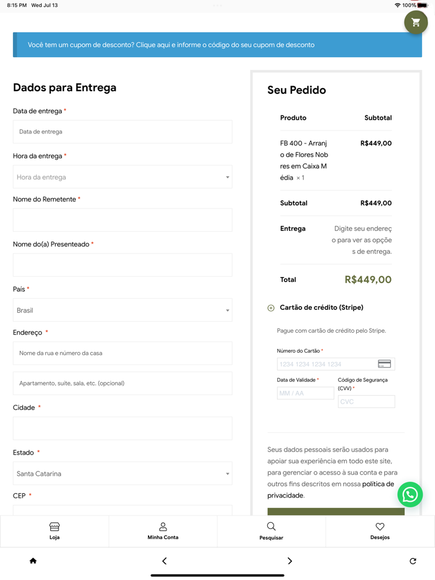Click the CVC security code field
435x580 pixels.
[x=366, y=402]
